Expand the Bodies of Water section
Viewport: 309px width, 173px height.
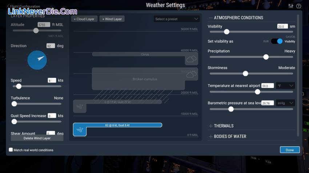click(211, 136)
